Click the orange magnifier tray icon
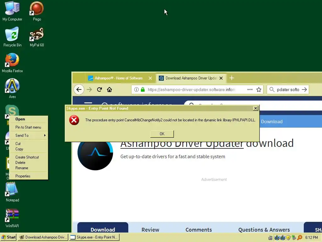The width and height of the screenshot is (322, 242). coord(300,238)
